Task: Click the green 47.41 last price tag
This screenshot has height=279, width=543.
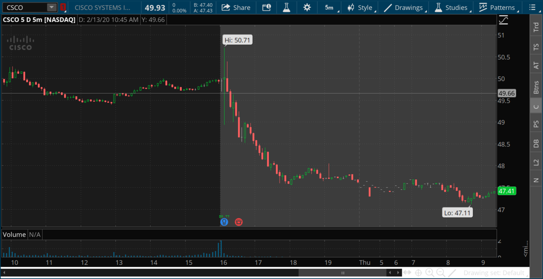Action: [507, 191]
